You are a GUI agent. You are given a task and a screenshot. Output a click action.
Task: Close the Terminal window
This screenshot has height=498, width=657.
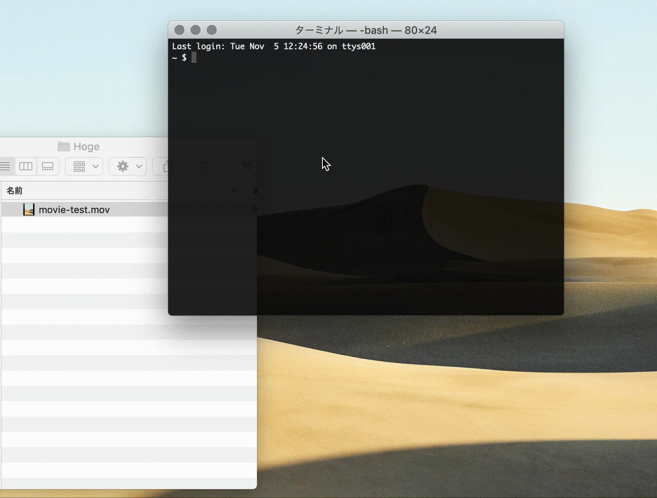click(179, 30)
